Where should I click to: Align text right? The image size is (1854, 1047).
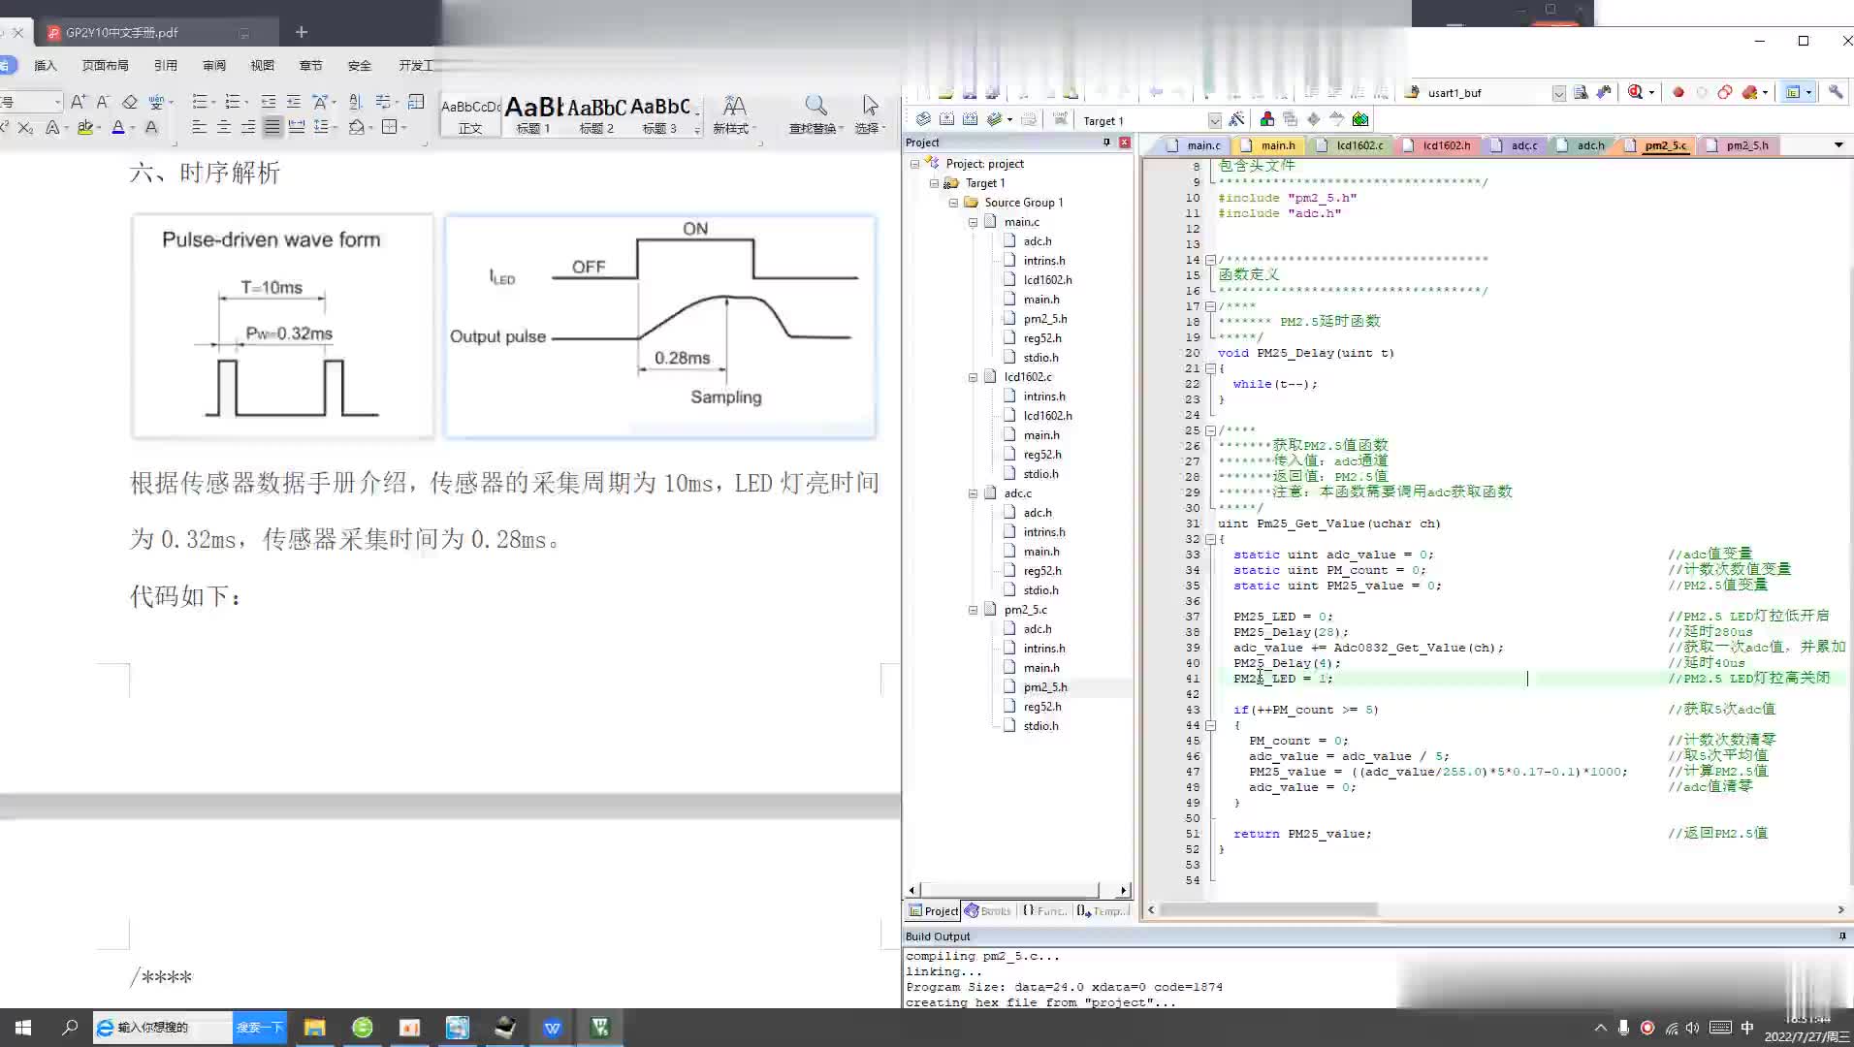click(x=248, y=127)
